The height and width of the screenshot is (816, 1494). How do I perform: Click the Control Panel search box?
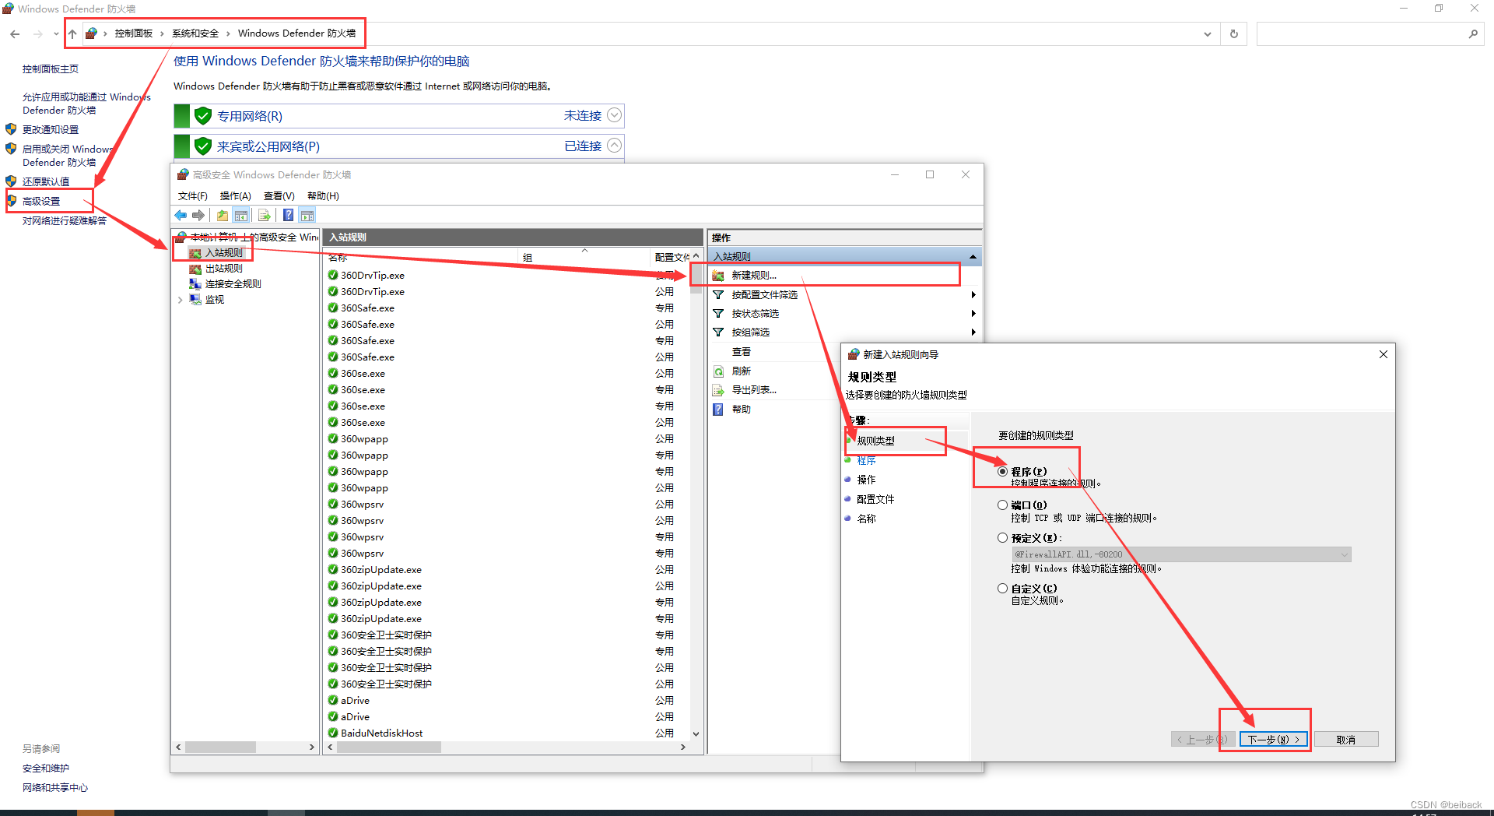point(1369,34)
